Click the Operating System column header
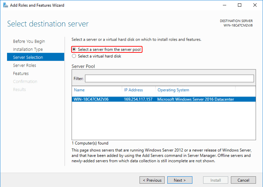The image size is (263, 187). [173, 90]
